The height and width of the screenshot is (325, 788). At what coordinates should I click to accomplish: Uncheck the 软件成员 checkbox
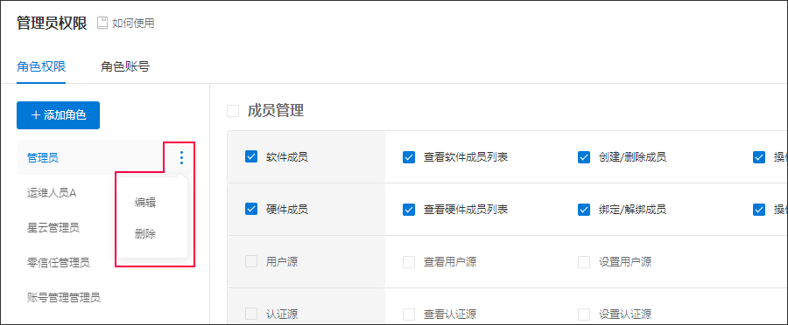pyautogui.click(x=251, y=157)
